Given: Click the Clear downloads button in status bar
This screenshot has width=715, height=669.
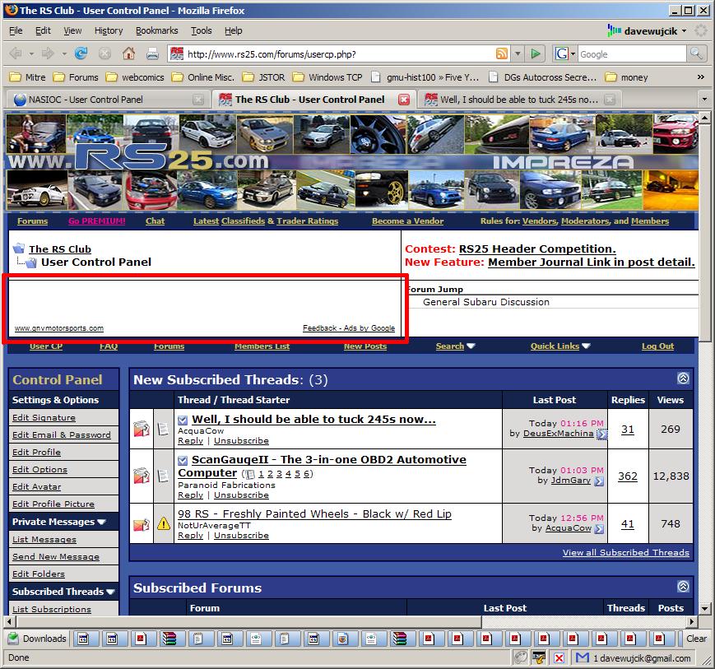Looking at the screenshot, I should 696,639.
